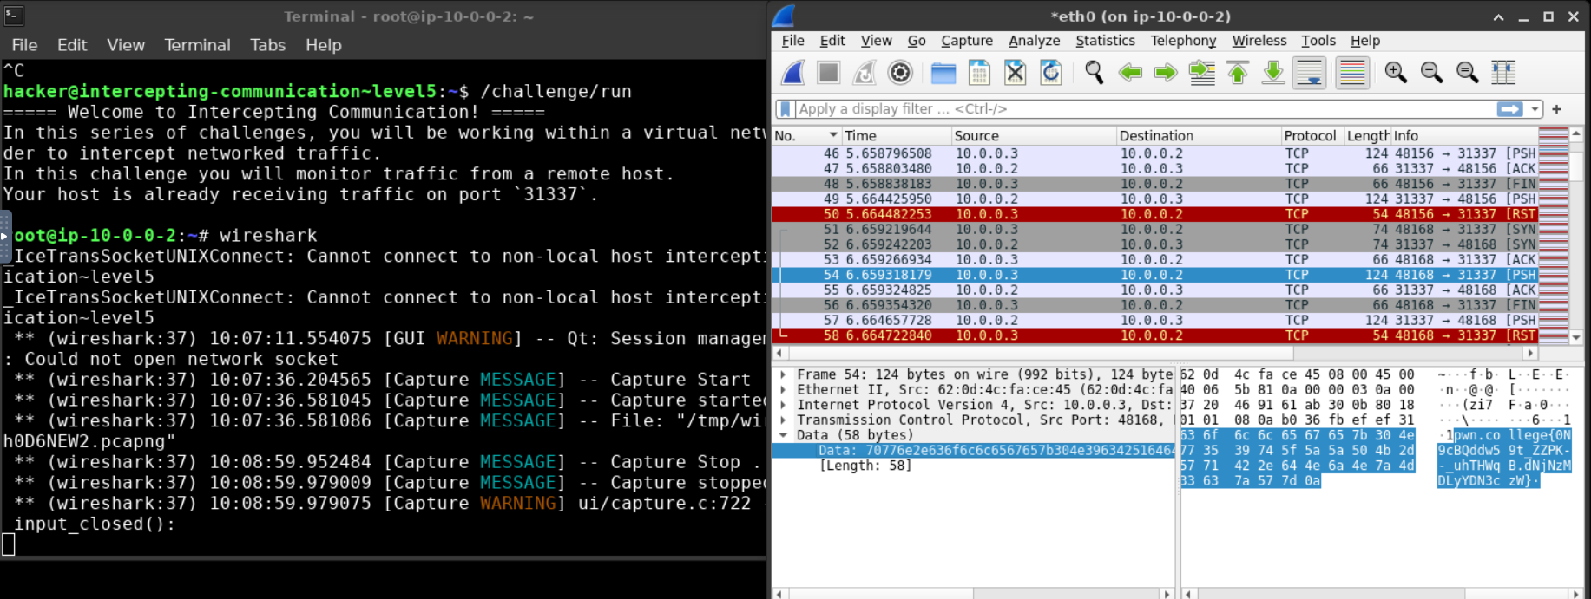
Task: Open the Telephony menu
Action: 1183,41
